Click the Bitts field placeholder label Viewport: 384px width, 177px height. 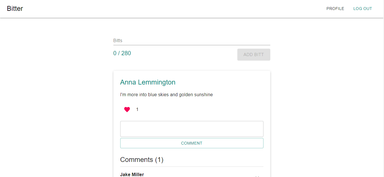point(118,40)
